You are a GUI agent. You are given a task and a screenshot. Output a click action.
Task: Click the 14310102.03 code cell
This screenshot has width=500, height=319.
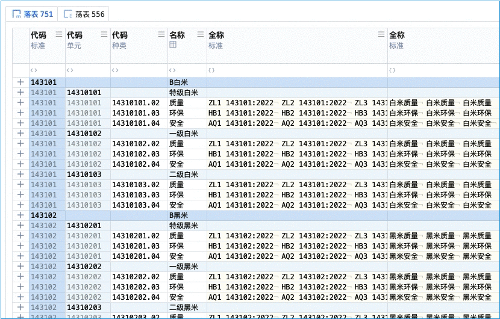click(139, 154)
